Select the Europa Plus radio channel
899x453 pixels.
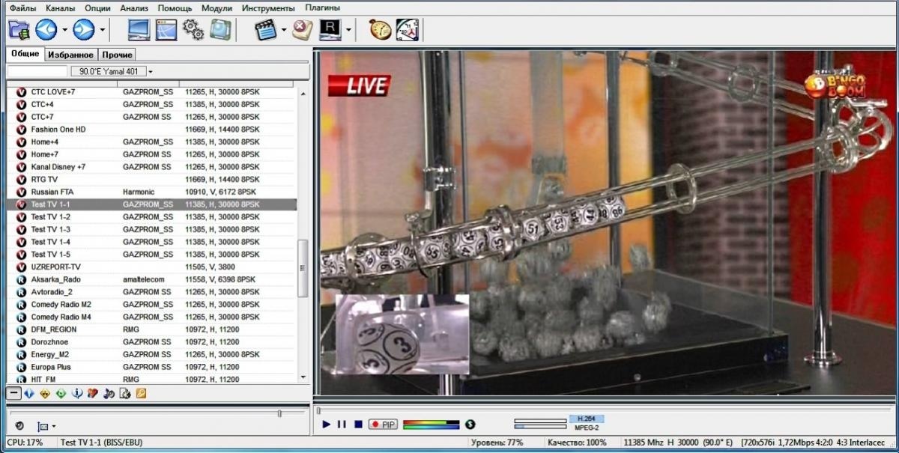click(51, 367)
